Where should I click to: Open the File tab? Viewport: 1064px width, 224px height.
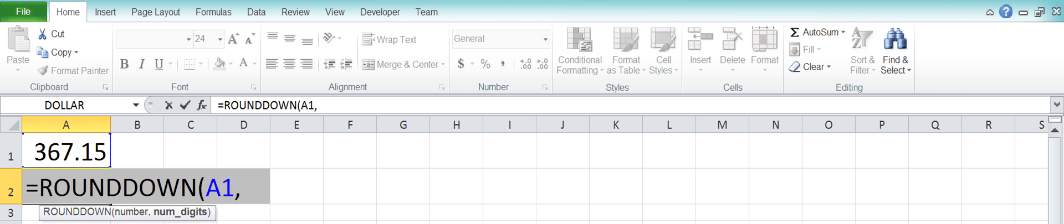coord(23,12)
